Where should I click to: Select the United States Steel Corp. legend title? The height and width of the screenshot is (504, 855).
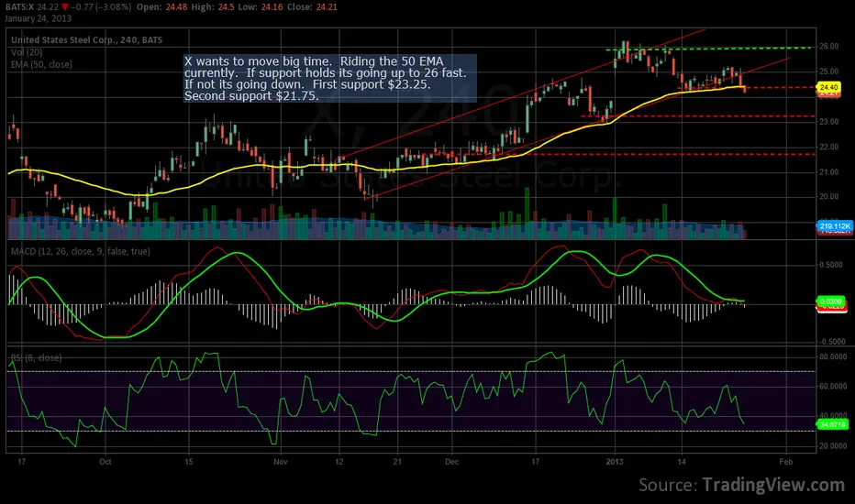tap(87, 39)
